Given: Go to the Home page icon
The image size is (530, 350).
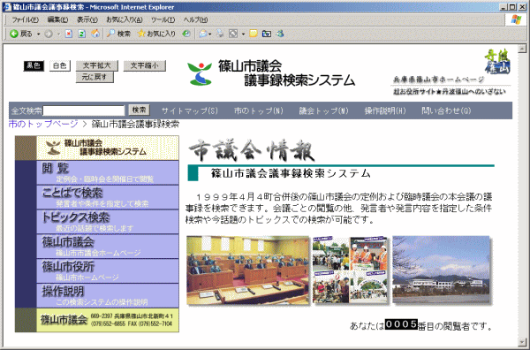Looking at the screenshot, I should [x=95, y=34].
